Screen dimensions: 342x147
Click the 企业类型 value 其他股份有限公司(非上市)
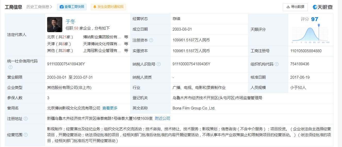pos(69,88)
